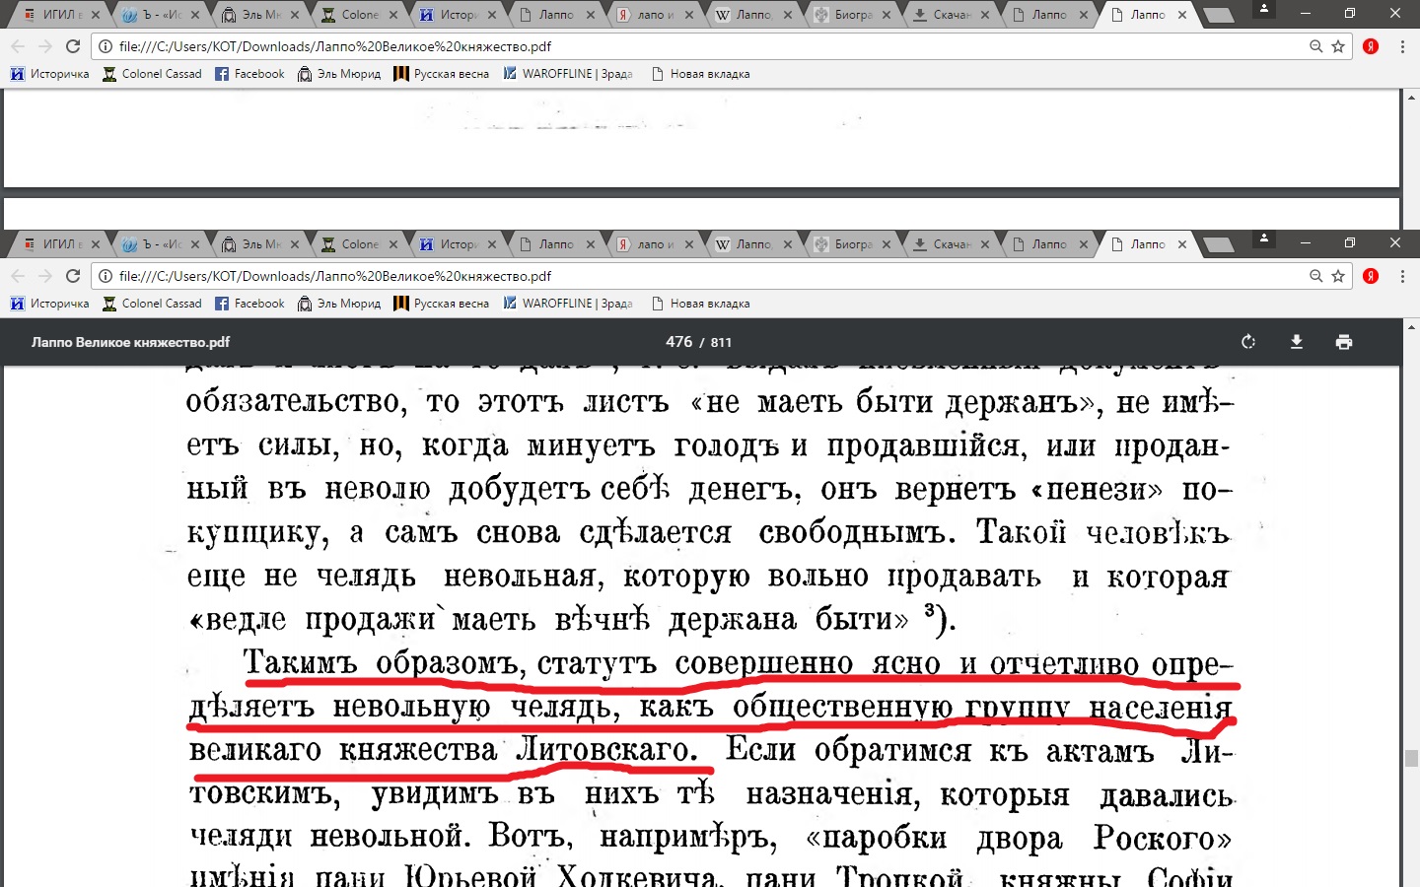The height and width of the screenshot is (887, 1420).
Task: Bookmark the page with the lower toolbar's star
Action: (x=1338, y=276)
